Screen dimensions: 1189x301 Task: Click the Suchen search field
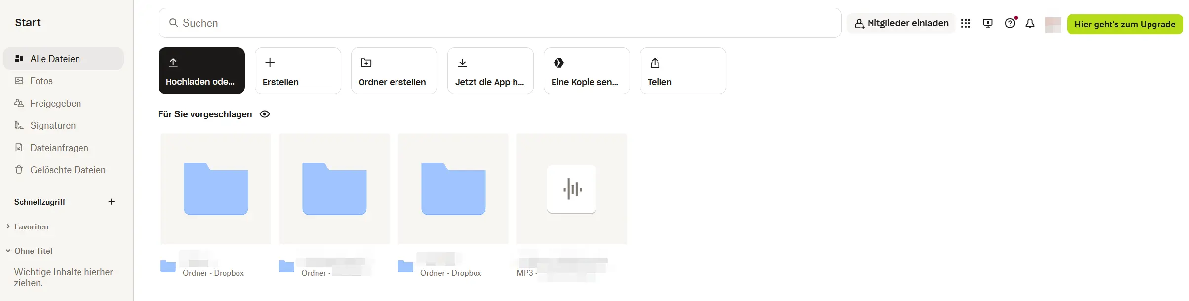point(500,23)
